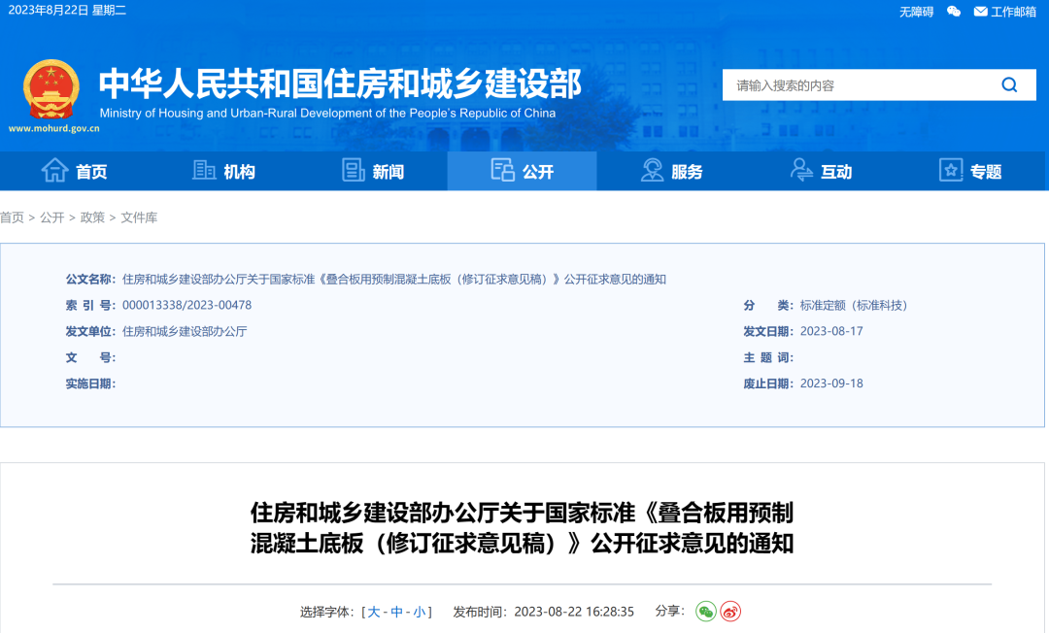Go to 首页 in breadcrumb

click(12, 217)
